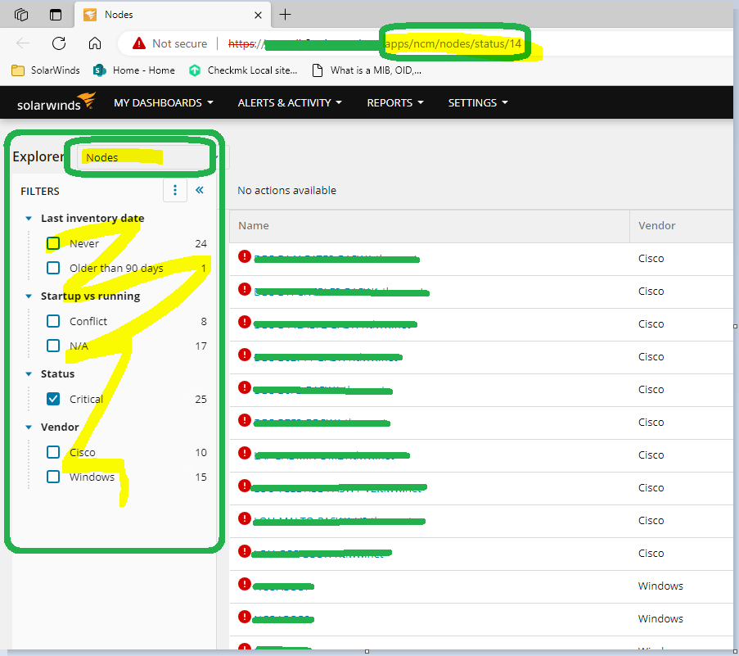Screen dimensions: 739x656
Task: Open MY DASHBOARDS menu
Action: (x=163, y=103)
